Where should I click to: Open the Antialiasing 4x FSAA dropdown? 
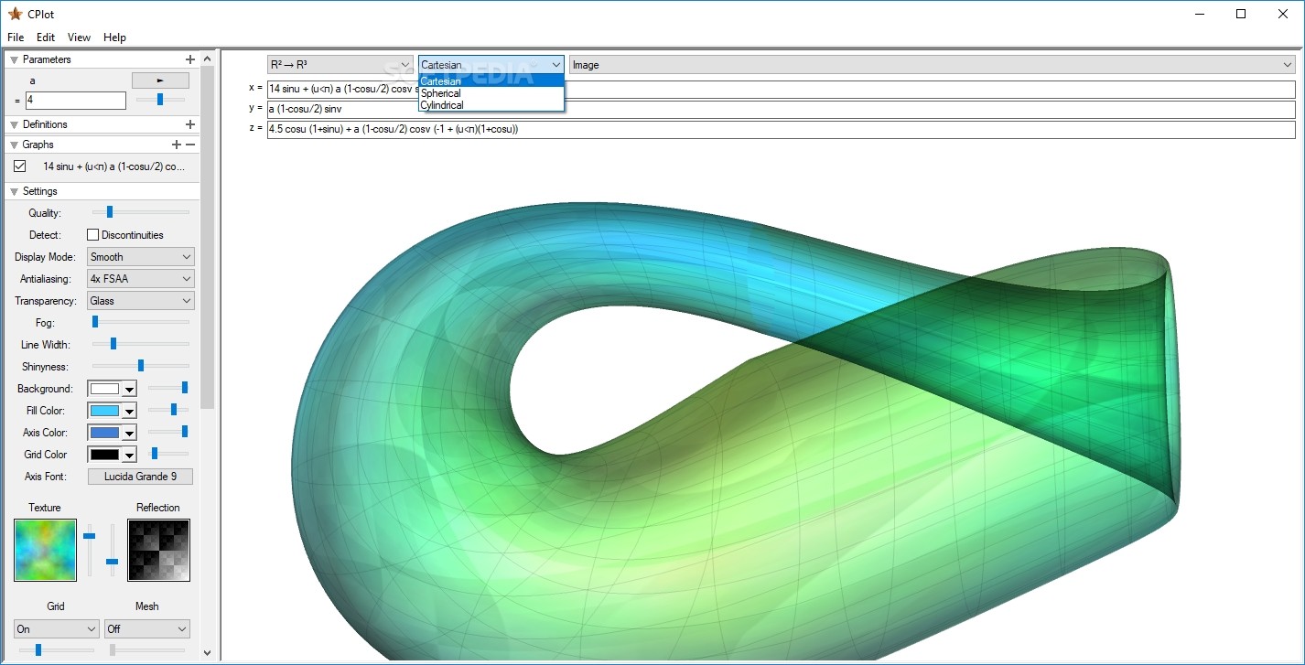[141, 279]
